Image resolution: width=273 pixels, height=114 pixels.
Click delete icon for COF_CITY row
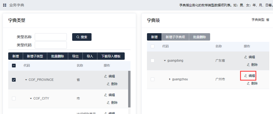[108, 103]
